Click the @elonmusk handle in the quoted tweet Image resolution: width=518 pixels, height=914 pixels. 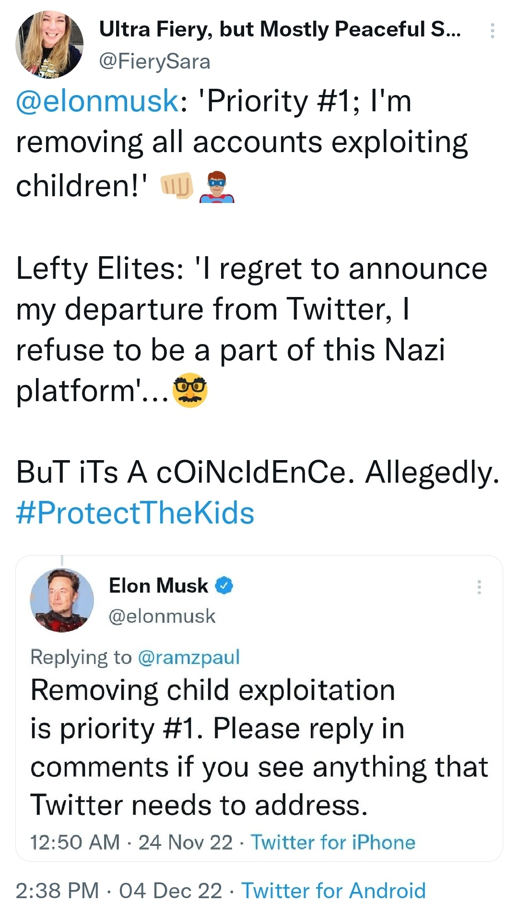point(162,616)
